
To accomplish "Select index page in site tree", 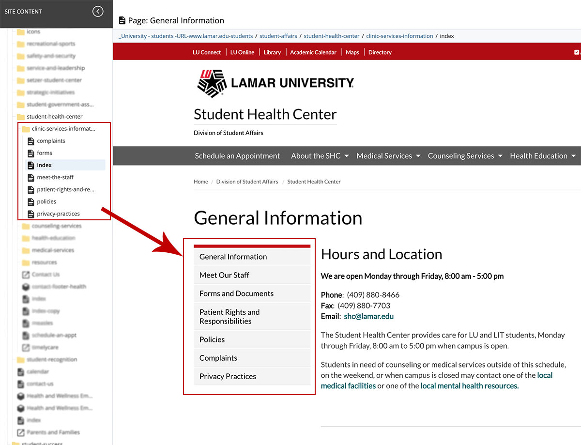I will (44, 165).
